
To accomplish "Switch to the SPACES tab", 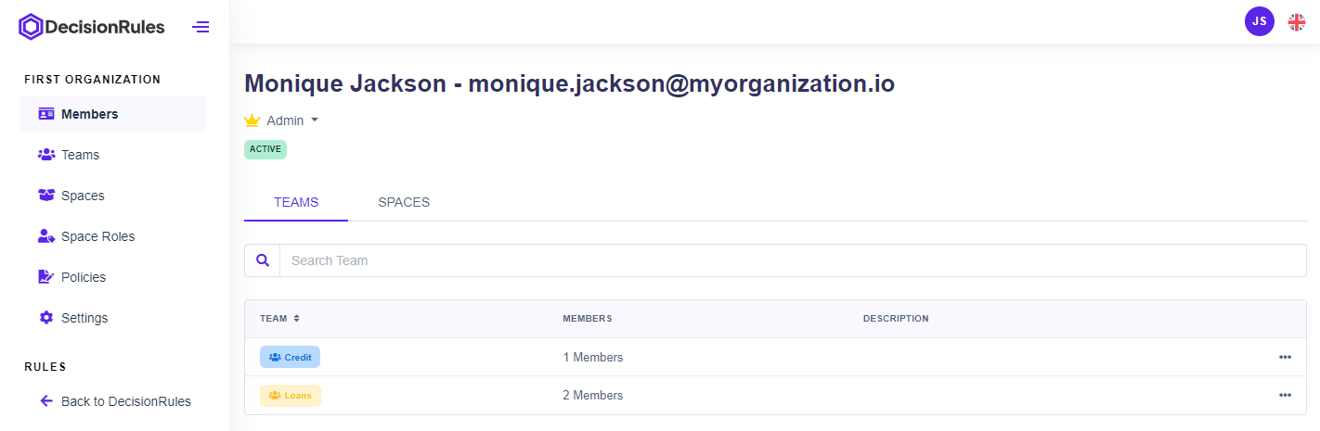I will (404, 202).
